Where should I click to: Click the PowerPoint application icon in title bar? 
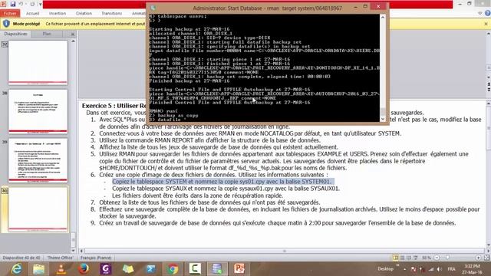pos(4,4)
